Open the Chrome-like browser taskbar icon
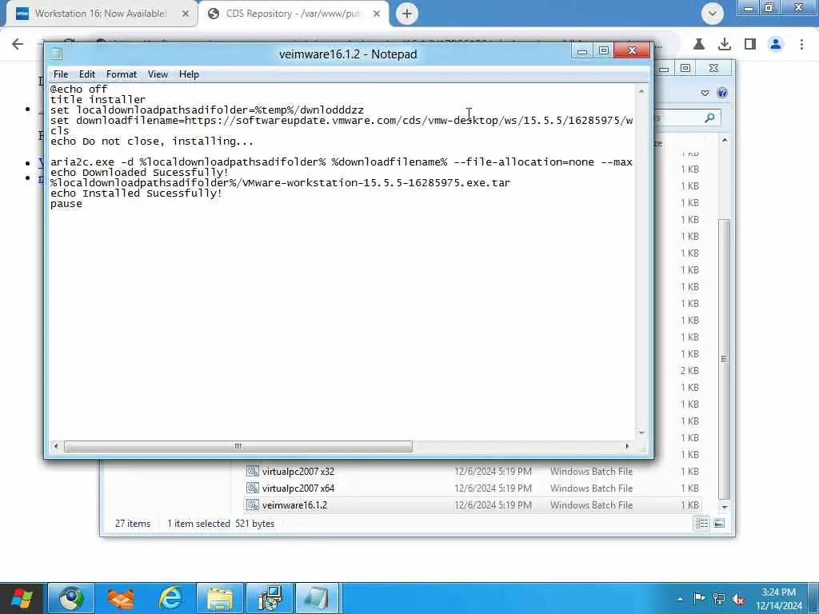Viewport: 819px width, 614px height. point(70,598)
